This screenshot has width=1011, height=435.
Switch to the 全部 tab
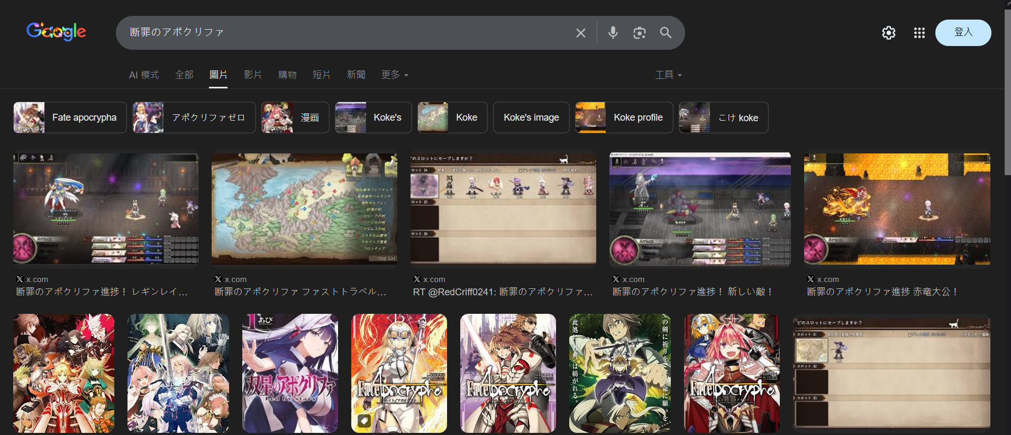[x=184, y=75]
